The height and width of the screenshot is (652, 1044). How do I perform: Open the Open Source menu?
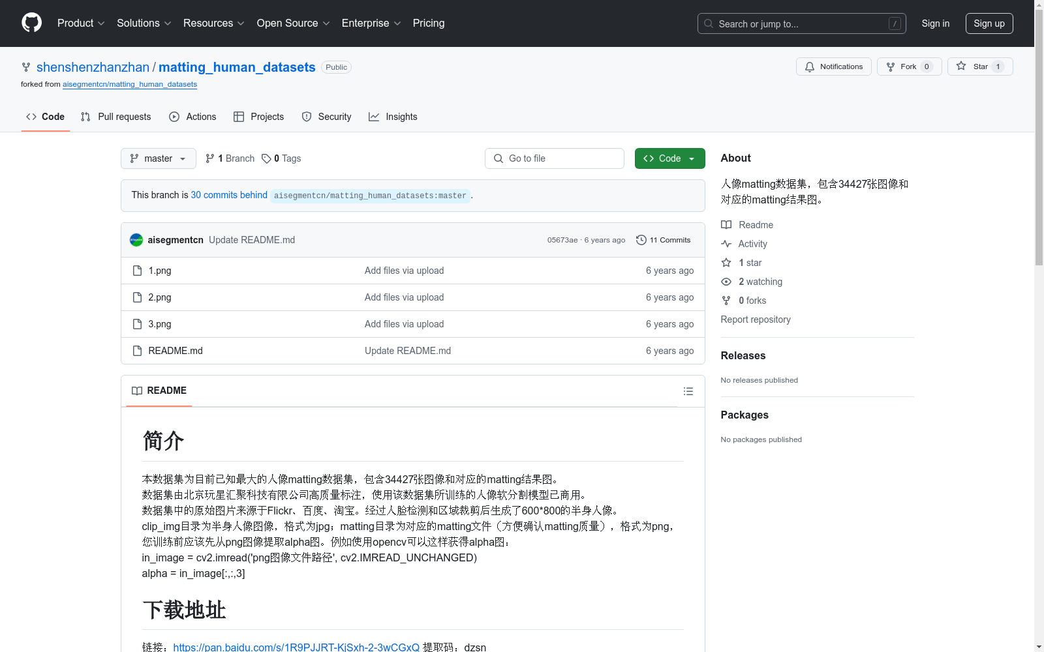pos(293,23)
